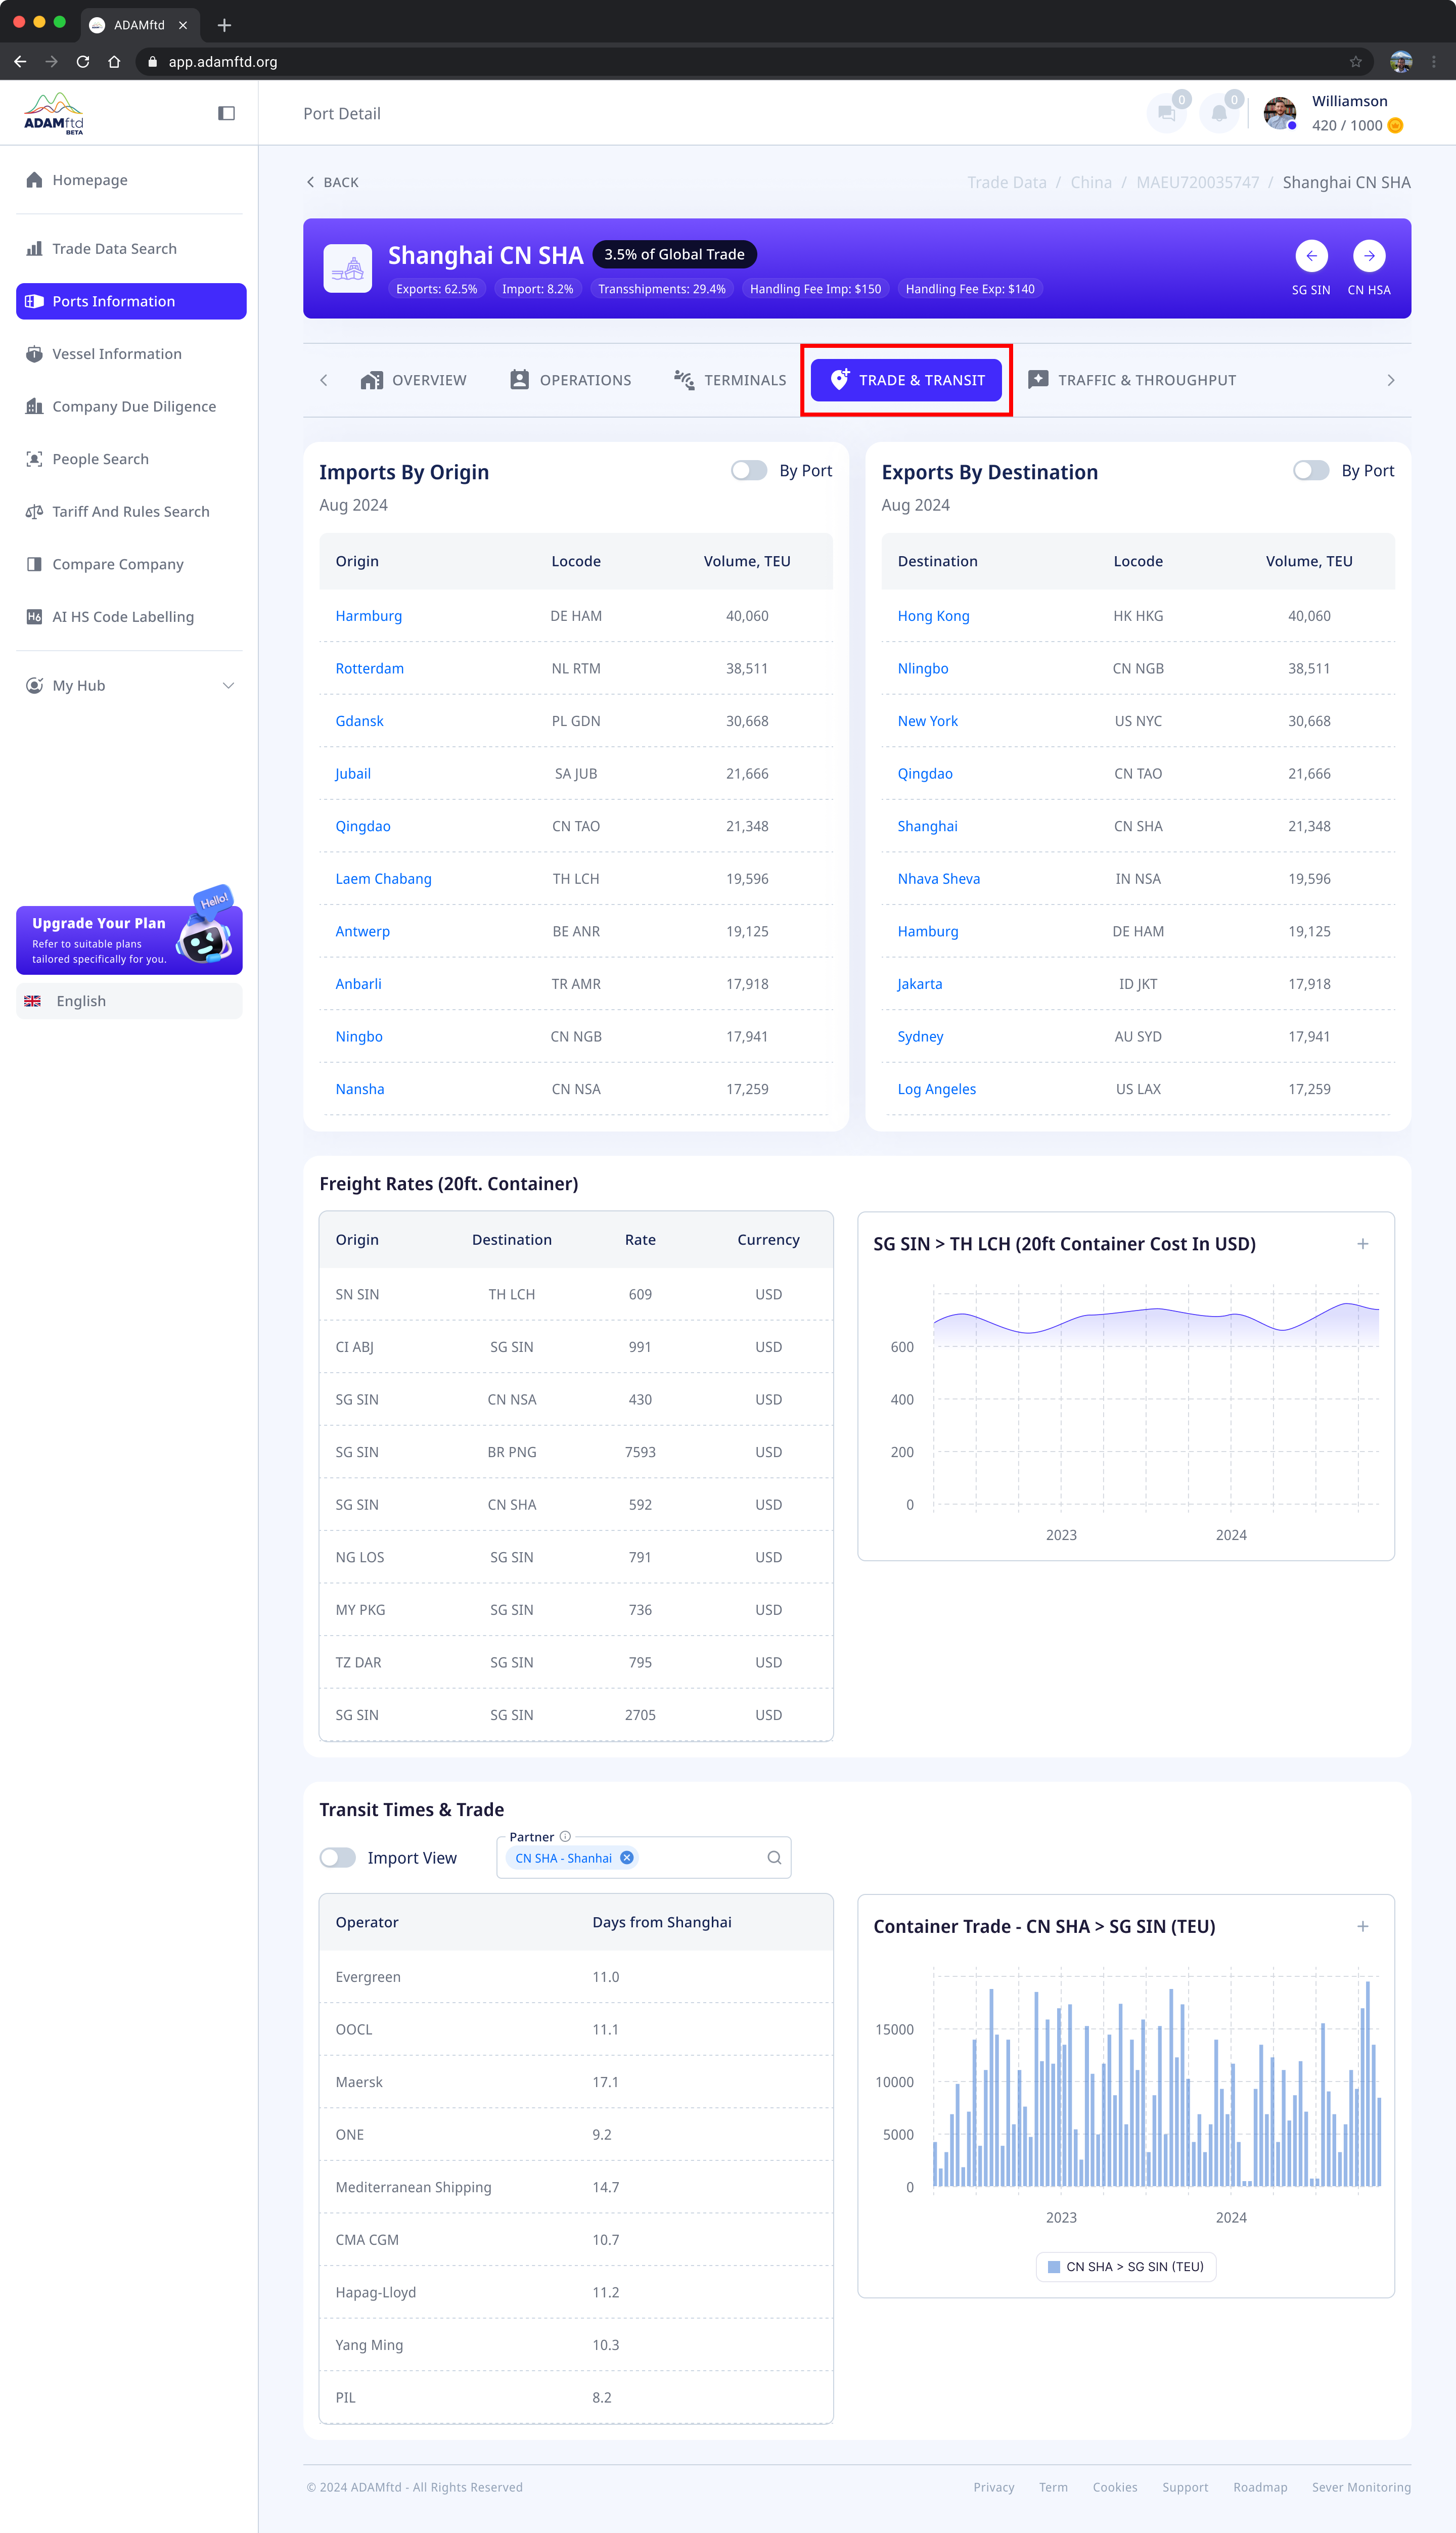Viewport: 1456px width, 2533px height.
Task: Open Vessel Information in sidebar
Action: (x=129, y=354)
